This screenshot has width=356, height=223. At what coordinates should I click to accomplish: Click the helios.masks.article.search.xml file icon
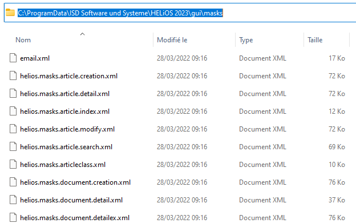click(x=13, y=147)
